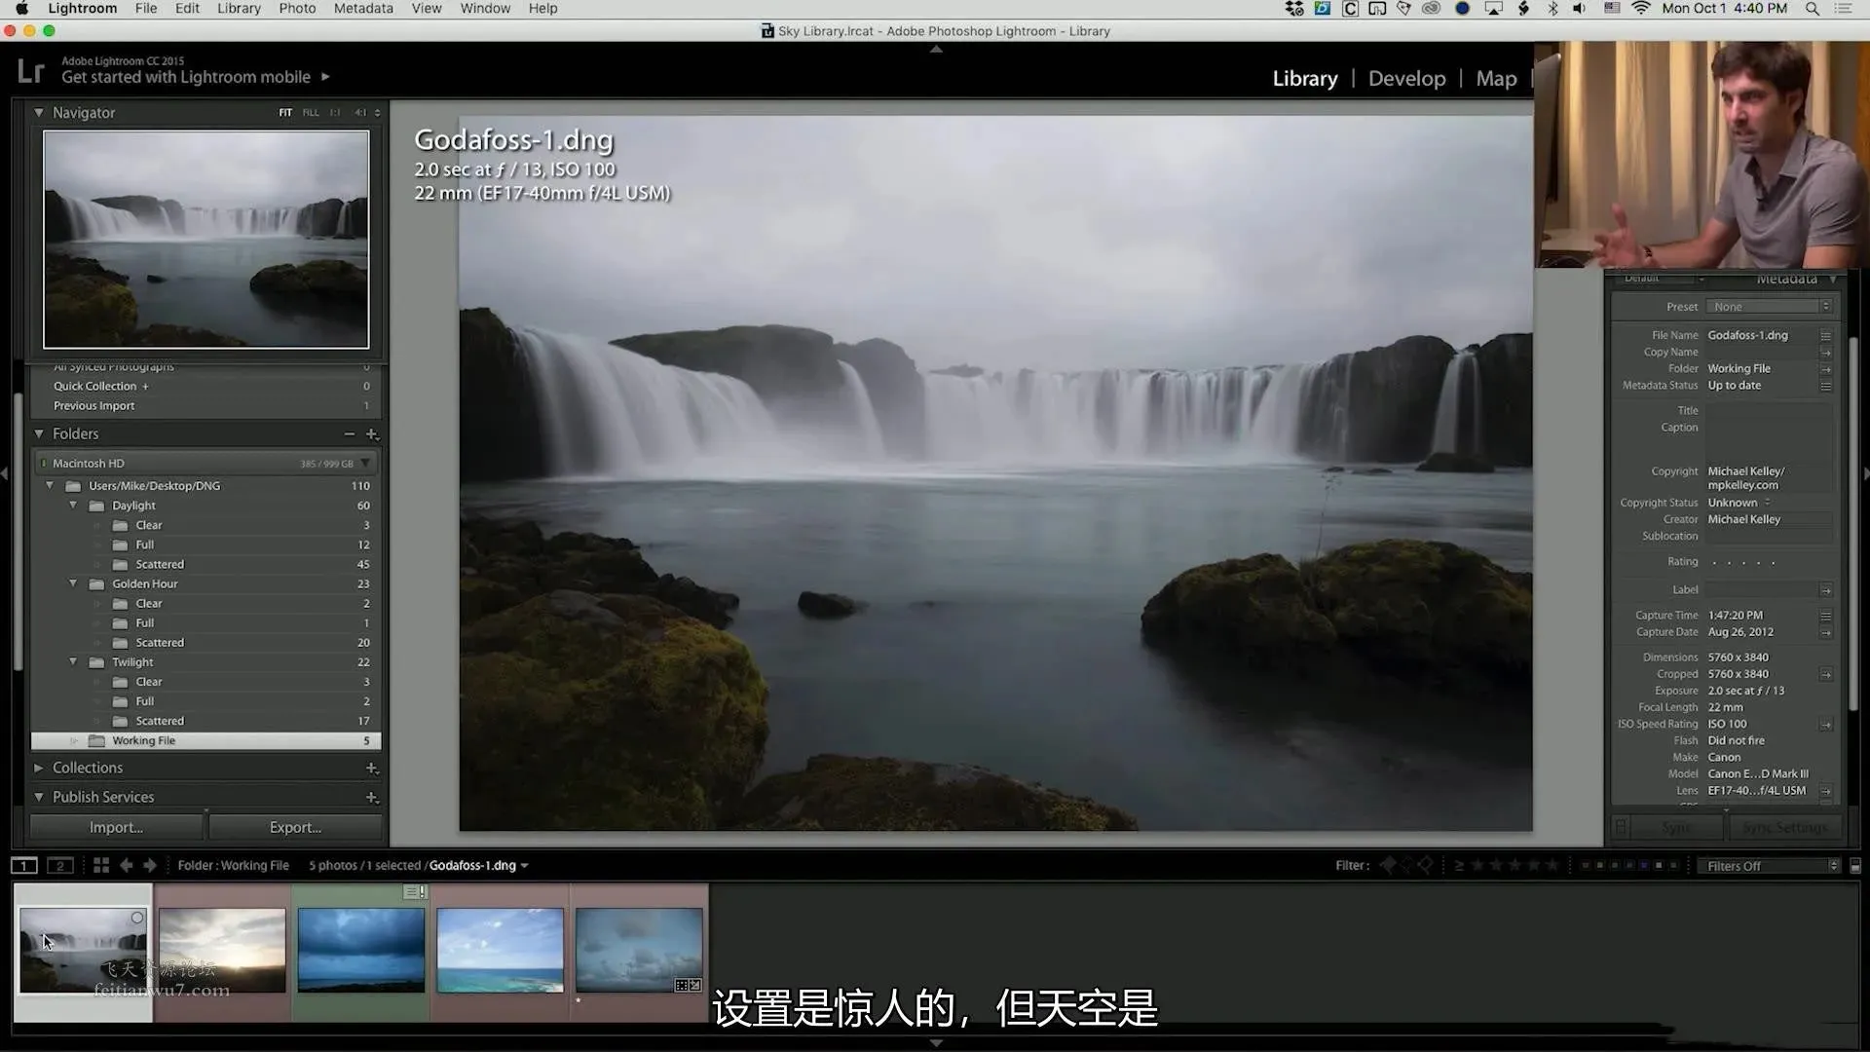Viewport: 1870px width, 1052px height.
Task: Open the Metadata Preset dropdown
Action: coord(1770,307)
